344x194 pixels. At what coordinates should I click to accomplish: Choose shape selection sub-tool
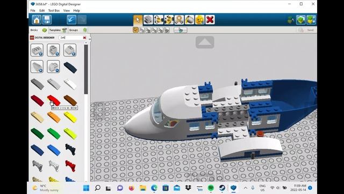160,30
